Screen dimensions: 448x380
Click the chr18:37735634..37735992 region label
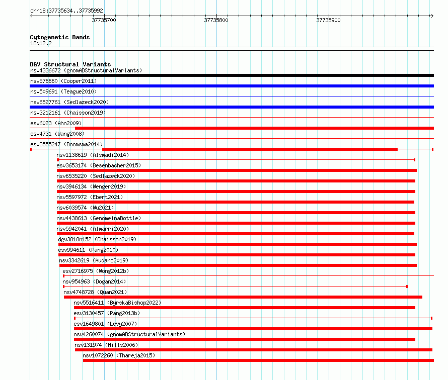point(66,11)
